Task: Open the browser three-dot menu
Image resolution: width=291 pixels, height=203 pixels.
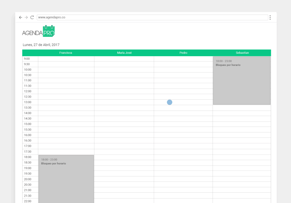Action: pos(270,18)
